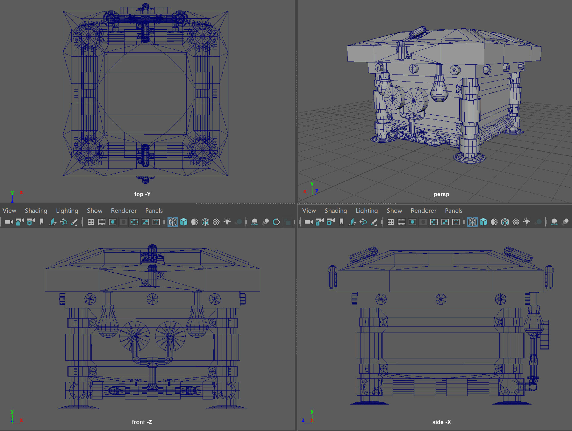This screenshot has height=431, width=572.
Task: Click Grease Pencil icon in side panel
Action: pyautogui.click(x=374, y=222)
